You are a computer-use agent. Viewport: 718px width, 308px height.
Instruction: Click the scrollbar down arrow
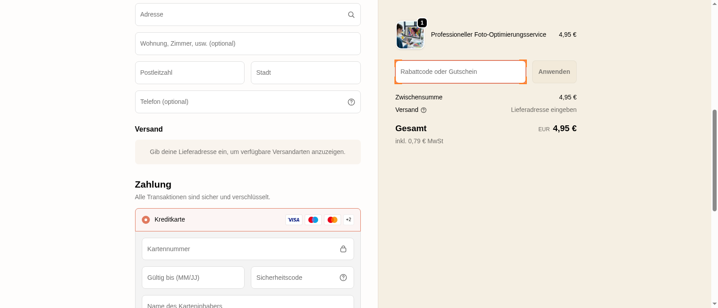click(714, 304)
